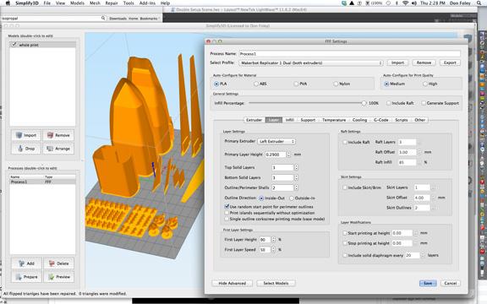
Task: Click the Prepare icon button
Action: pyautogui.click(x=26, y=277)
